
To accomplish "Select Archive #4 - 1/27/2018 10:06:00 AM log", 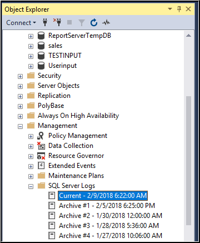I will tap(111, 236).
